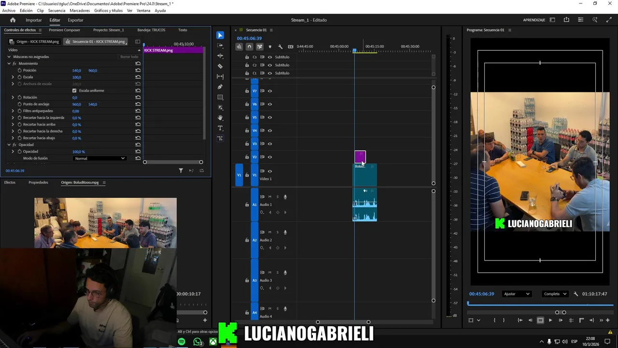Reset the Posición parameter
The width and height of the screenshot is (618, 348).
[x=138, y=71]
